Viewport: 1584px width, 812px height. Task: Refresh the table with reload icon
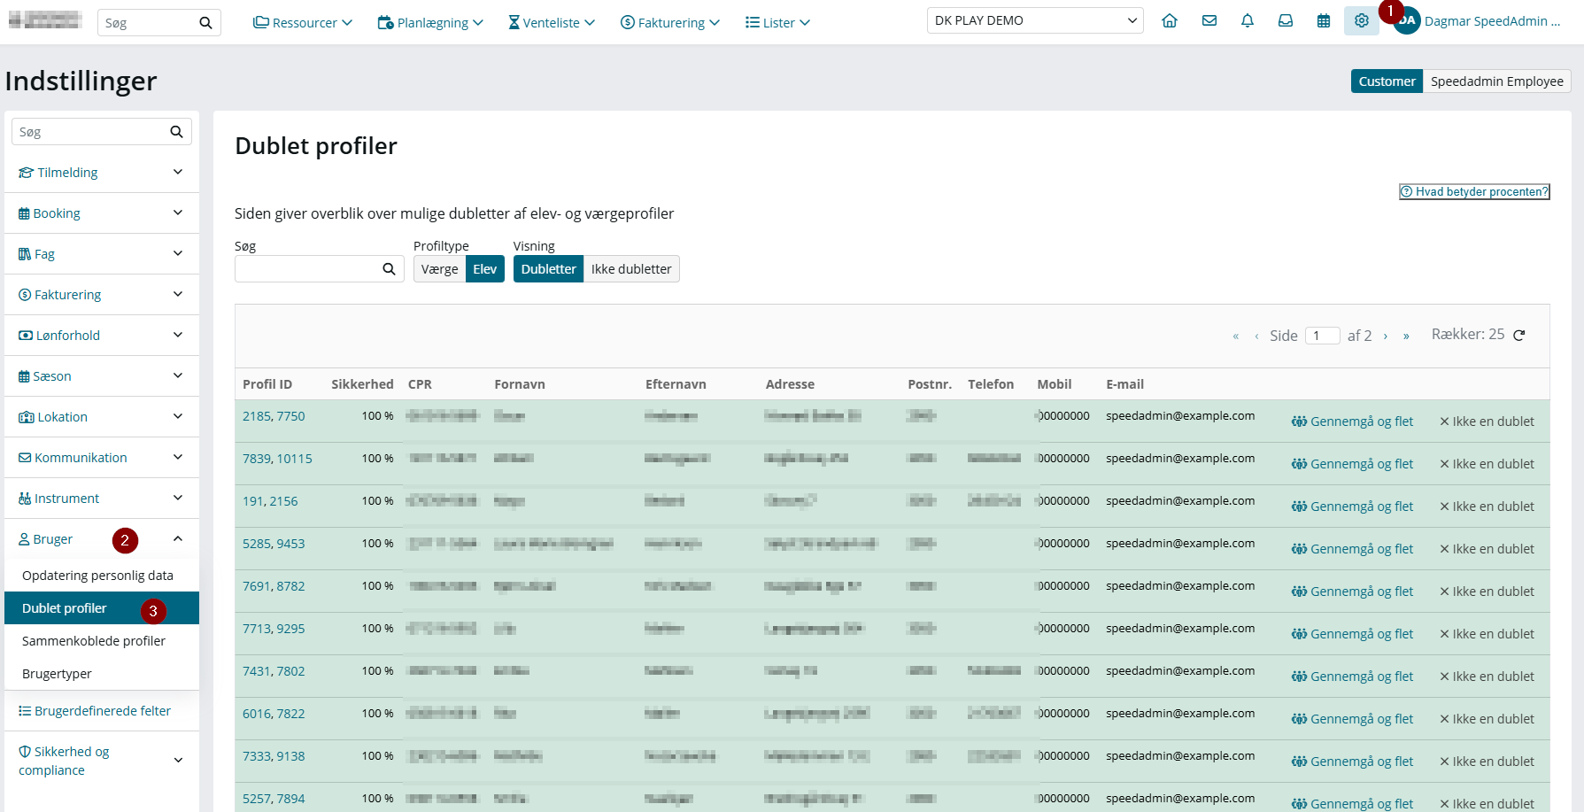[x=1519, y=335]
